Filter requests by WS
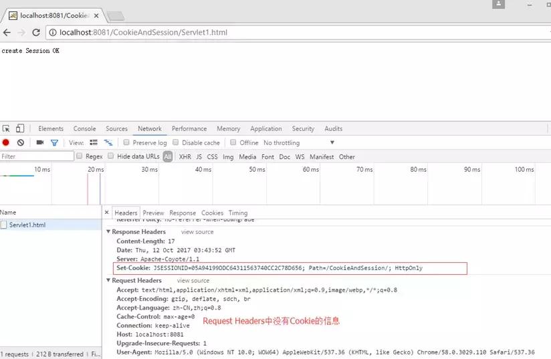The height and width of the screenshot is (359, 551). click(300, 156)
